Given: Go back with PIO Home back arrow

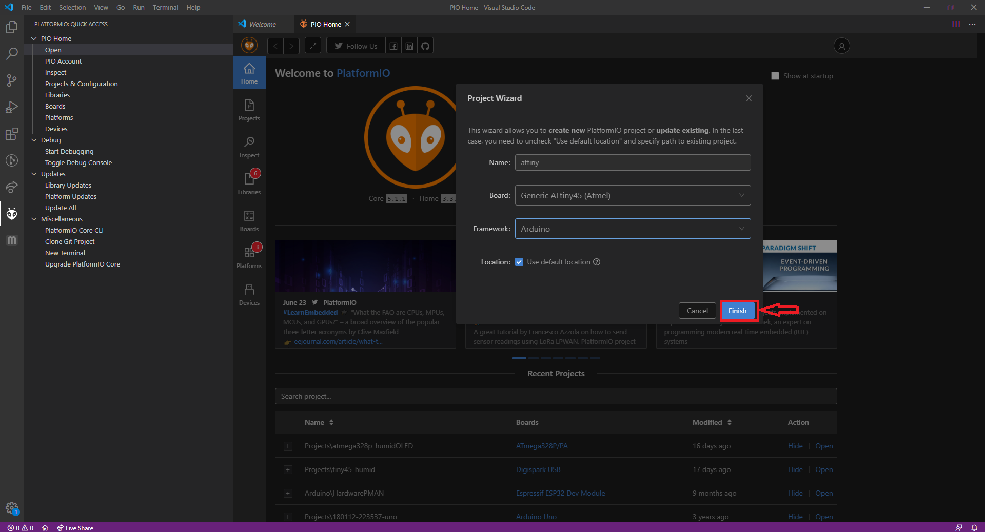Looking at the screenshot, I should (275, 46).
